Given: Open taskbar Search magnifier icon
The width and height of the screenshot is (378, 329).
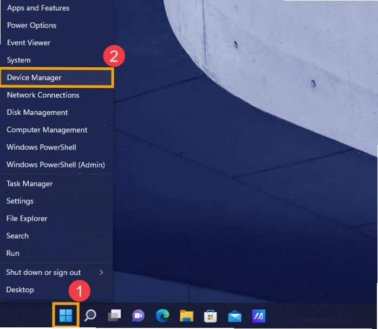Looking at the screenshot, I should [90, 315].
